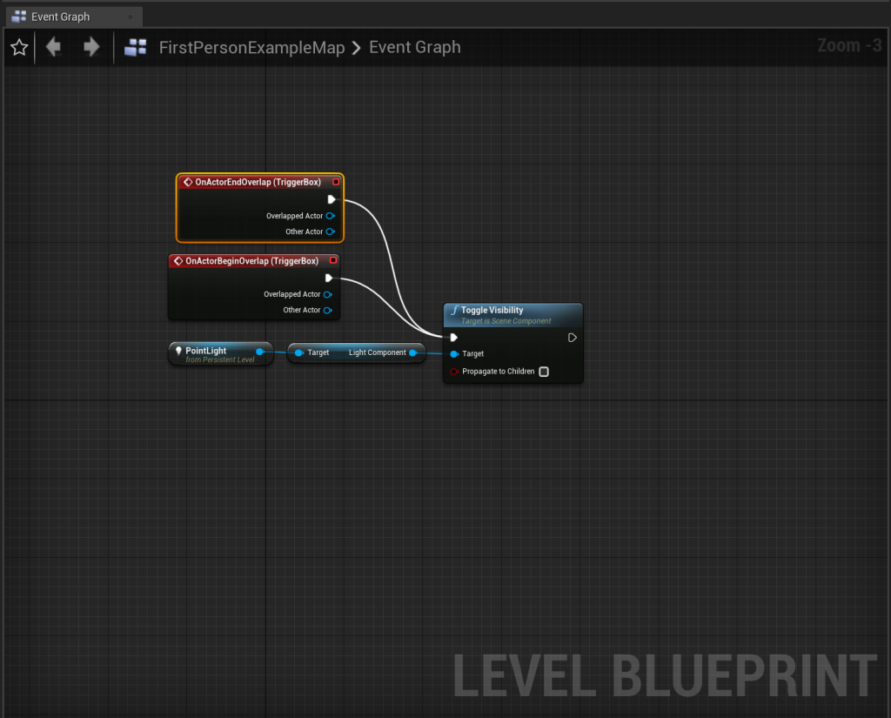Click the favorites star icon
Screen dimensions: 891x718
click(19, 48)
